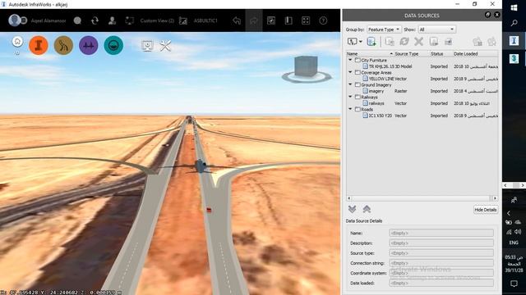526x295 pixels.
Task: Click the volume speaker tray icon
Action: tap(519, 232)
